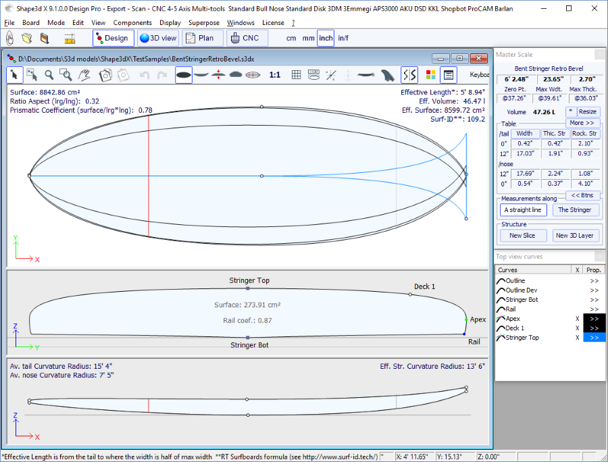Image resolution: width=608 pixels, height=462 pixels.
Task: Switch units to inch
Action: [326, 38]
